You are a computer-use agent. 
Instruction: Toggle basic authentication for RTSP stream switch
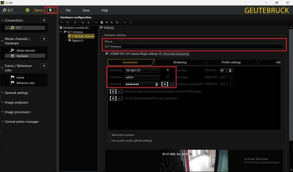pyautogui.click(x=116, y=92)
